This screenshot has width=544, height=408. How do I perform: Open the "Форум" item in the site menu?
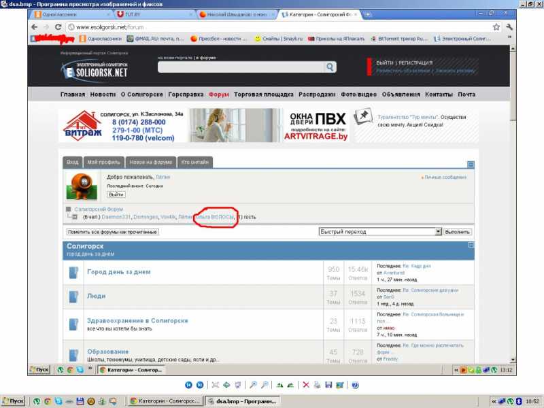tap(219, 95)
